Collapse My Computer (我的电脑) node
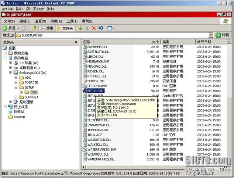This screenshot has height=178, width=234. point(5,58)
